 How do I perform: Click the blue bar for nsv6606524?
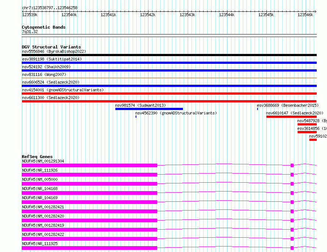169,86
